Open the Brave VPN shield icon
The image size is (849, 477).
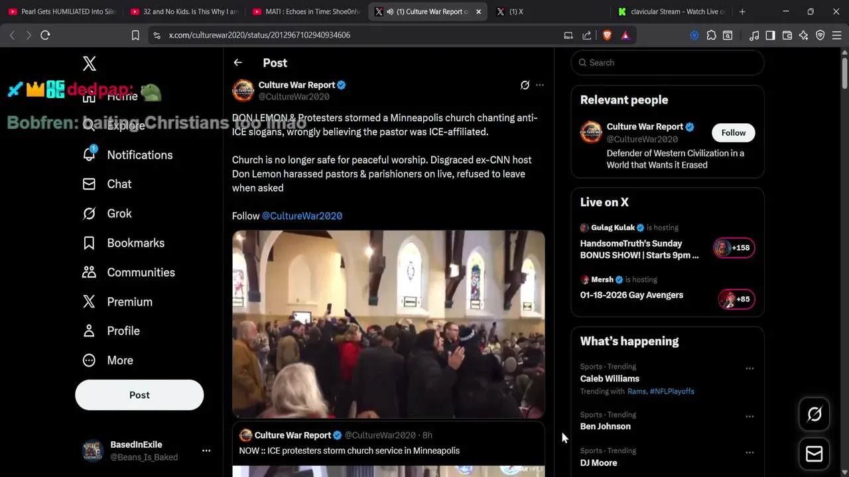[x=820, y=35]
